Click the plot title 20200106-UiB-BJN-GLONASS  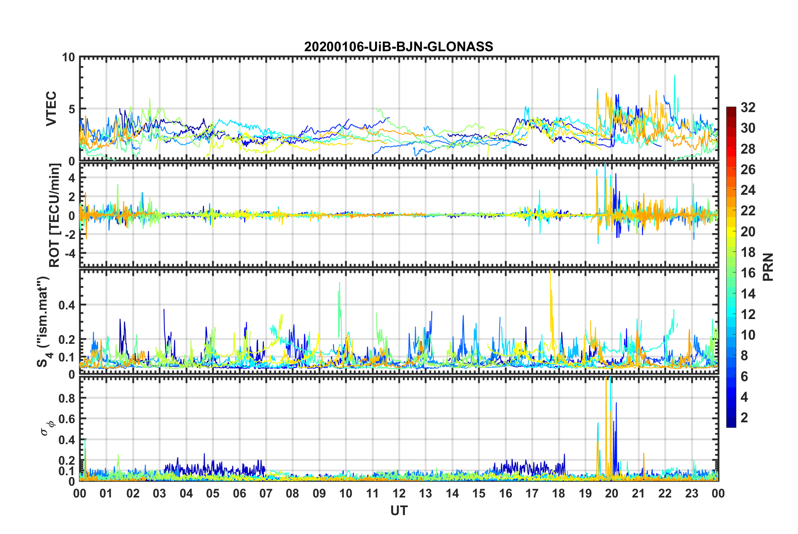399,47
